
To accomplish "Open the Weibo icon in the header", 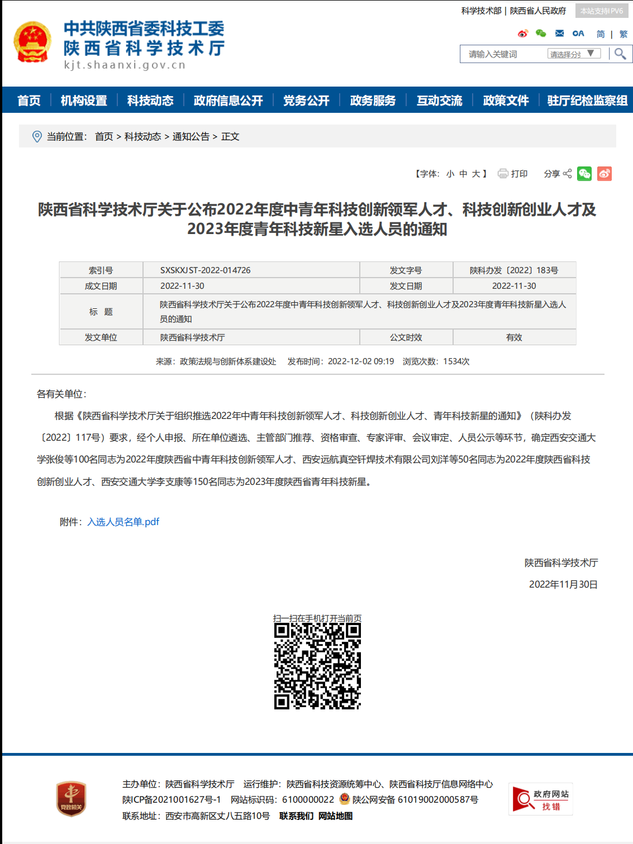I will (x=523, y=34).
